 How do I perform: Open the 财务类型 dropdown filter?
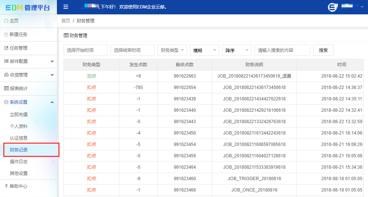[x=172, y=50]
